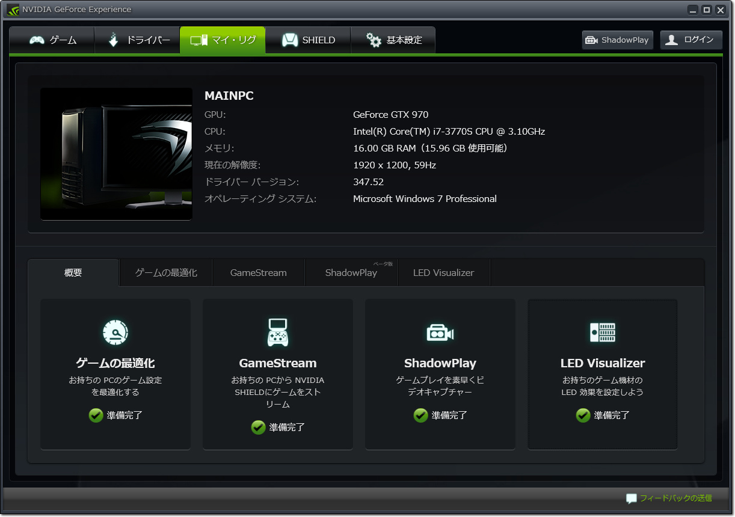
Task: Click the ゲームの最適化 card title
Action: pyautogui.click(x=115, y=363)
